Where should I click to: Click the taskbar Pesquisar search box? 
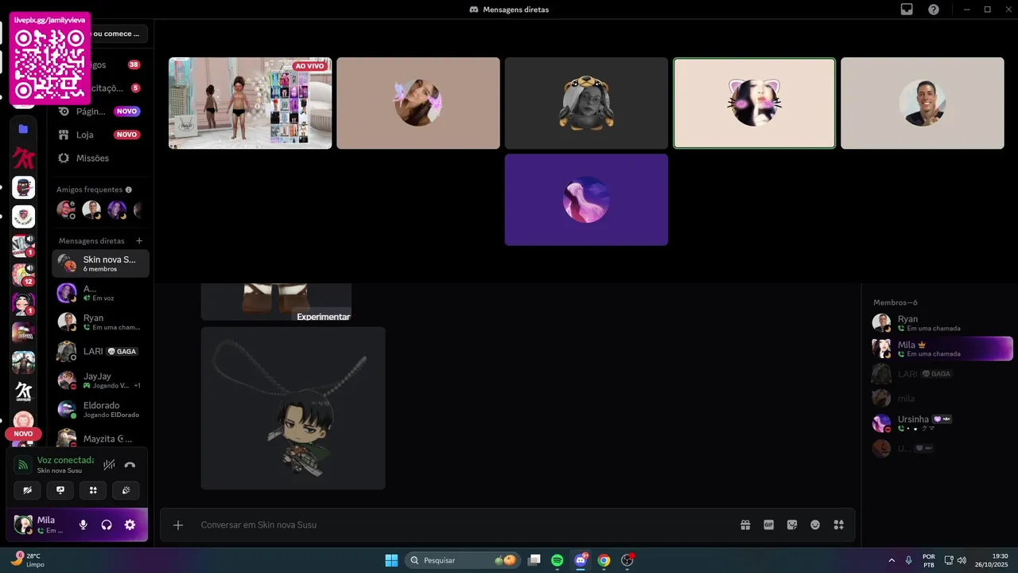[x=464, y=560]
